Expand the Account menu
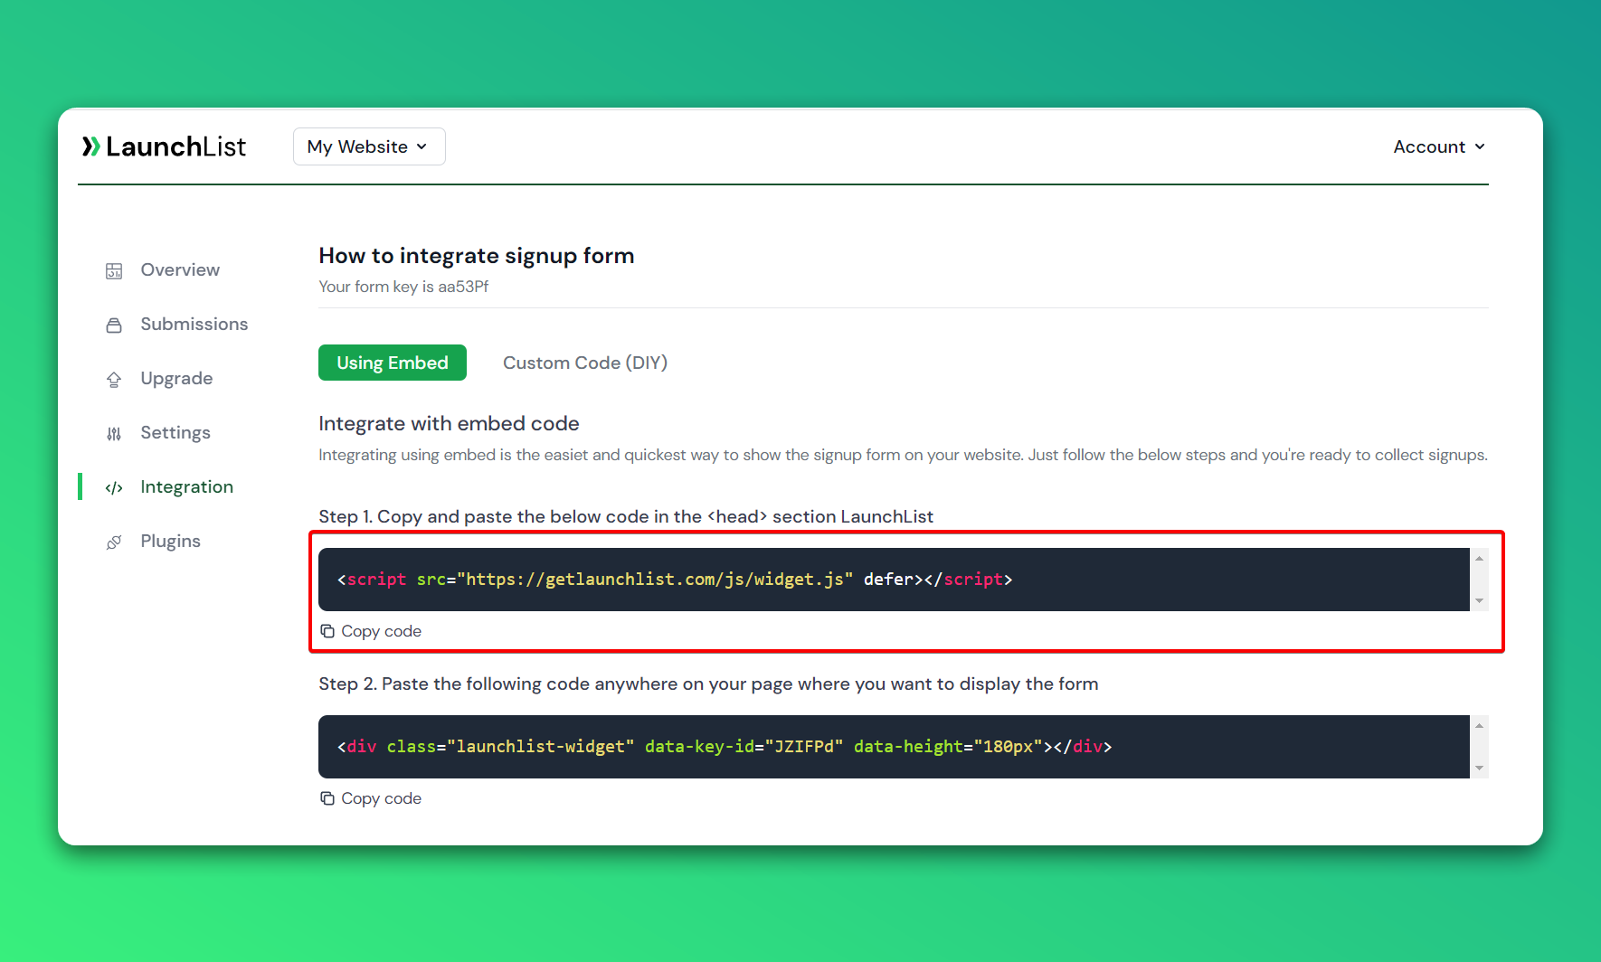 [1439, 146]
